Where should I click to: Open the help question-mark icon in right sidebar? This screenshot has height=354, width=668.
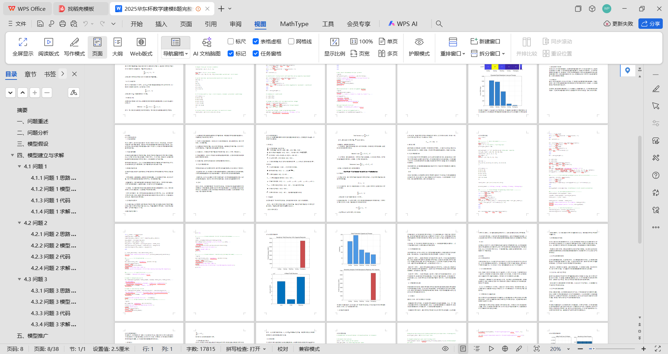click(656, 175)
